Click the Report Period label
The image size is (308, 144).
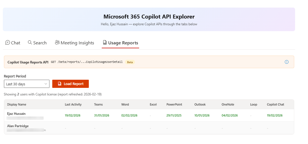15,76
